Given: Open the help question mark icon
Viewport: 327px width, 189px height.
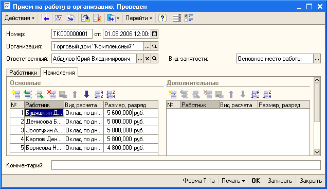Looking at the screenshot, I should click(162, 18).
